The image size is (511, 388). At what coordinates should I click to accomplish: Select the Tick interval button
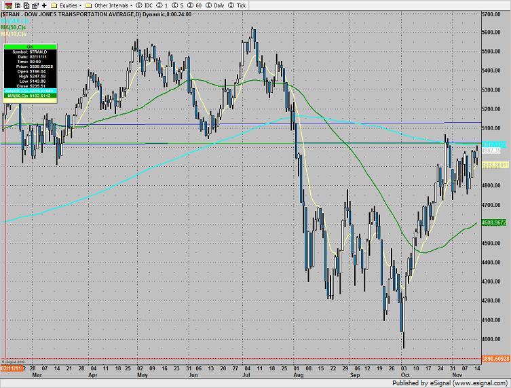238,5
